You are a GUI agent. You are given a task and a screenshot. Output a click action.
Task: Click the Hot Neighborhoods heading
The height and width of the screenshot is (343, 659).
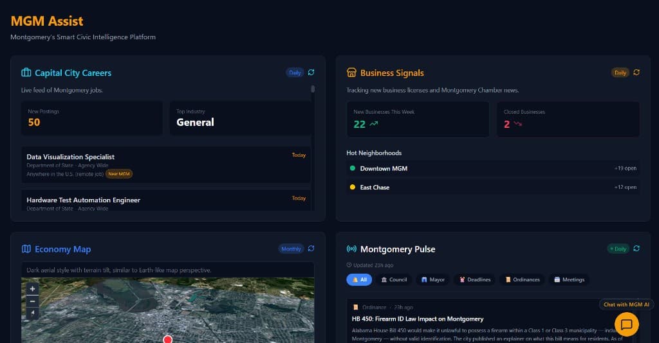tap(374, 153)
